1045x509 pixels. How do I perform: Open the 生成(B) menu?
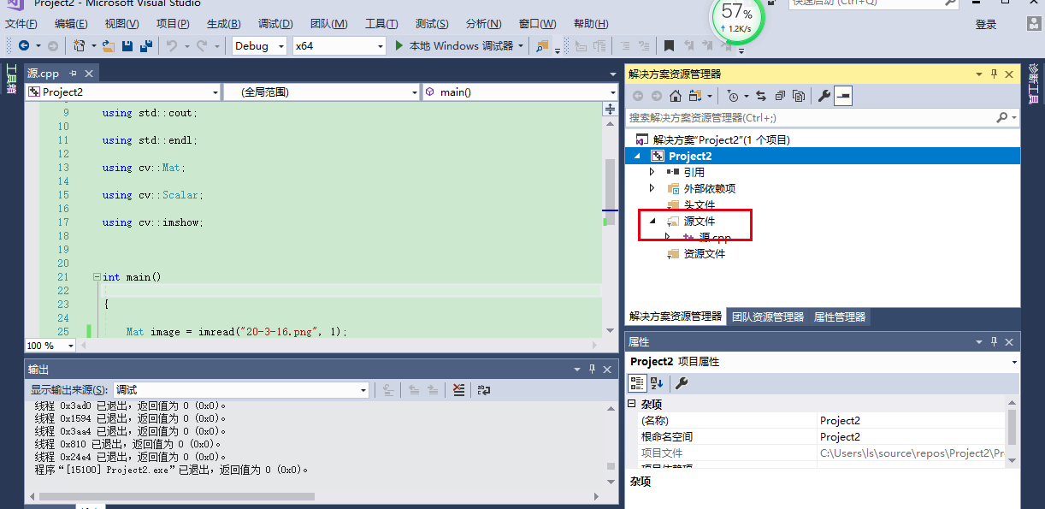(x=223, y=24)
